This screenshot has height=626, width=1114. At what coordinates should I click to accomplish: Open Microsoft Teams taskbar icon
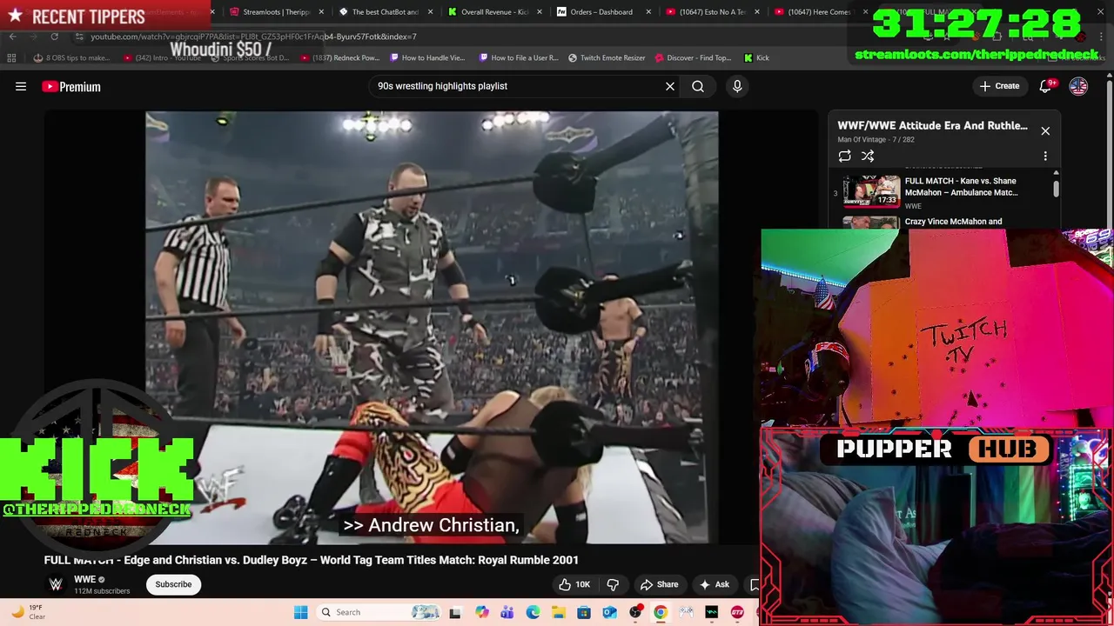(x=507, y=612)
